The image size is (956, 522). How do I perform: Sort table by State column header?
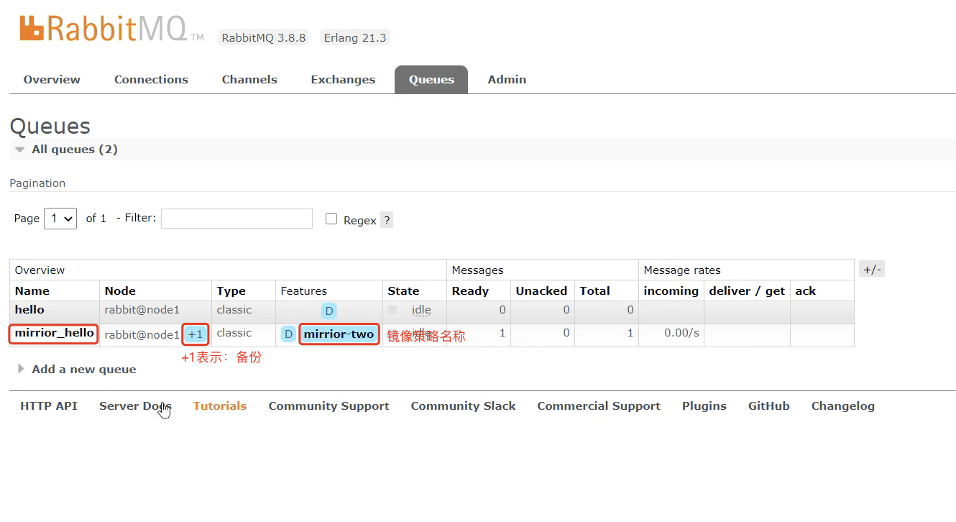[x=403, y=291]
